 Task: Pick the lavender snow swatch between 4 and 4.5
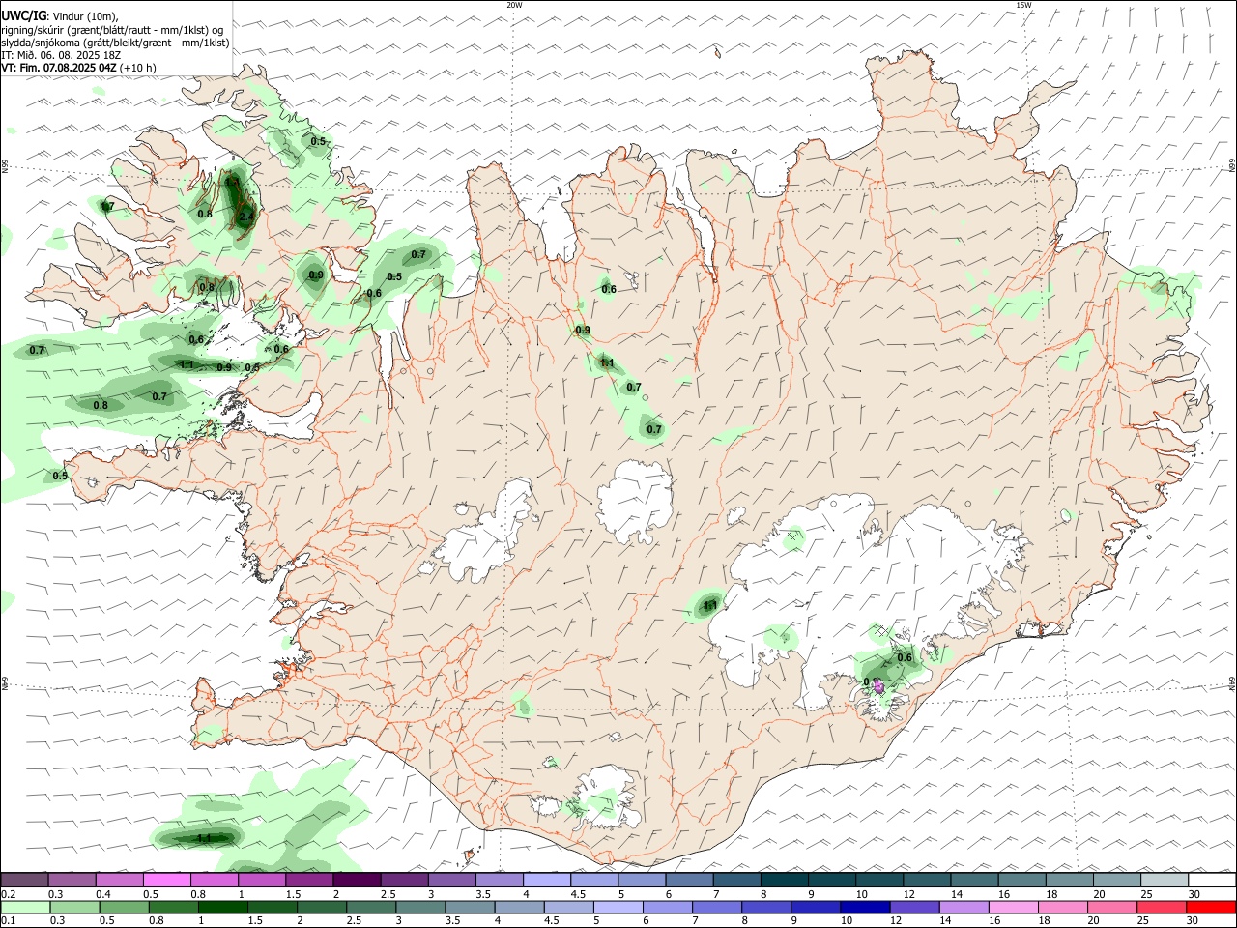547,880
